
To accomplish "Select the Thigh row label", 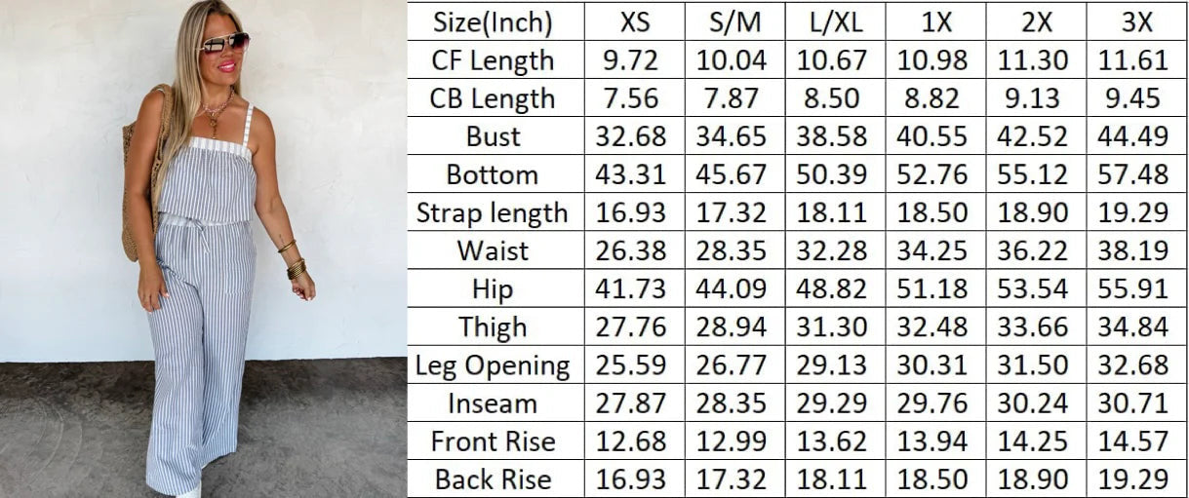I will coord(494,326).
